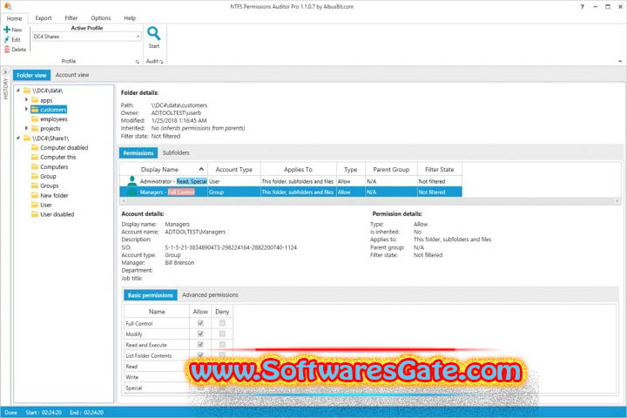The width and height of the screenshot is (627, 418).
Task: Open the Export ribbon tab
Action: (44, 18)
